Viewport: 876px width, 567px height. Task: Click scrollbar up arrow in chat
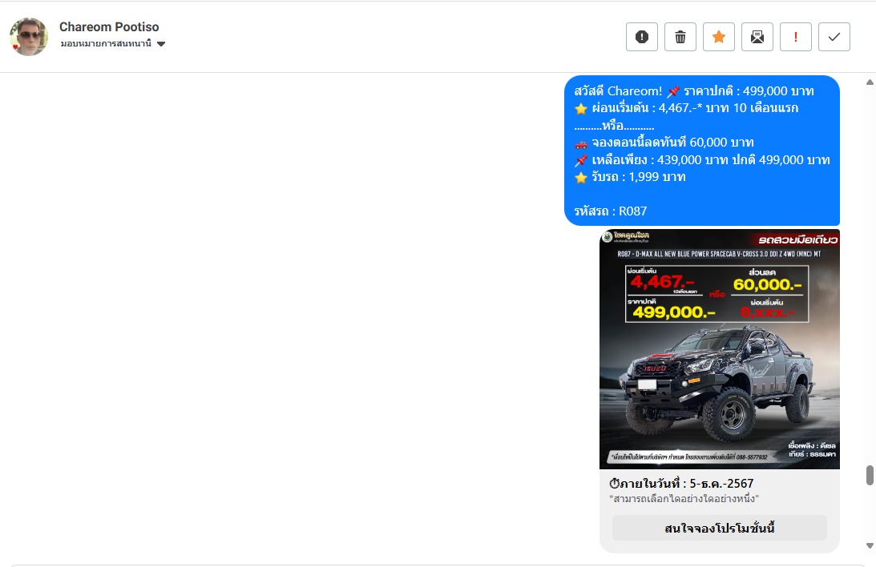(x=870, y=82)
